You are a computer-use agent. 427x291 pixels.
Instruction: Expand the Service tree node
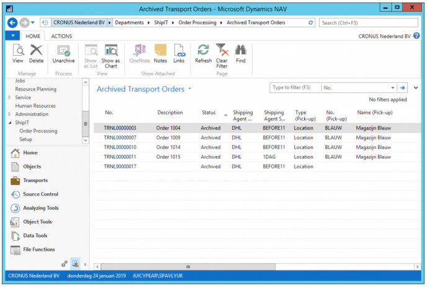(x=9, y=97)
